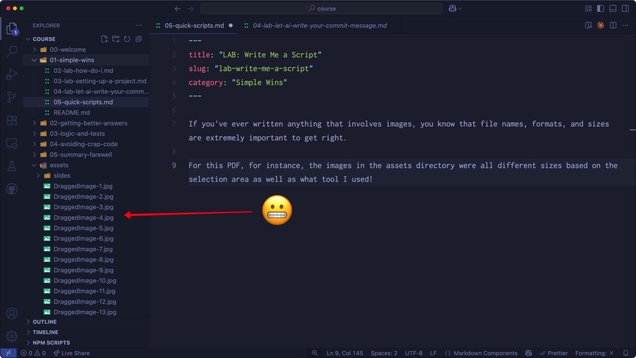Change indentation via Spaces: 2
636x358 pixels.
[384, 353]
